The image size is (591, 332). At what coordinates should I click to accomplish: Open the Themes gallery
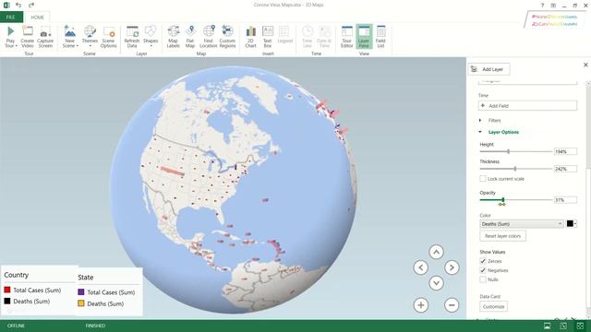point(90,37)
